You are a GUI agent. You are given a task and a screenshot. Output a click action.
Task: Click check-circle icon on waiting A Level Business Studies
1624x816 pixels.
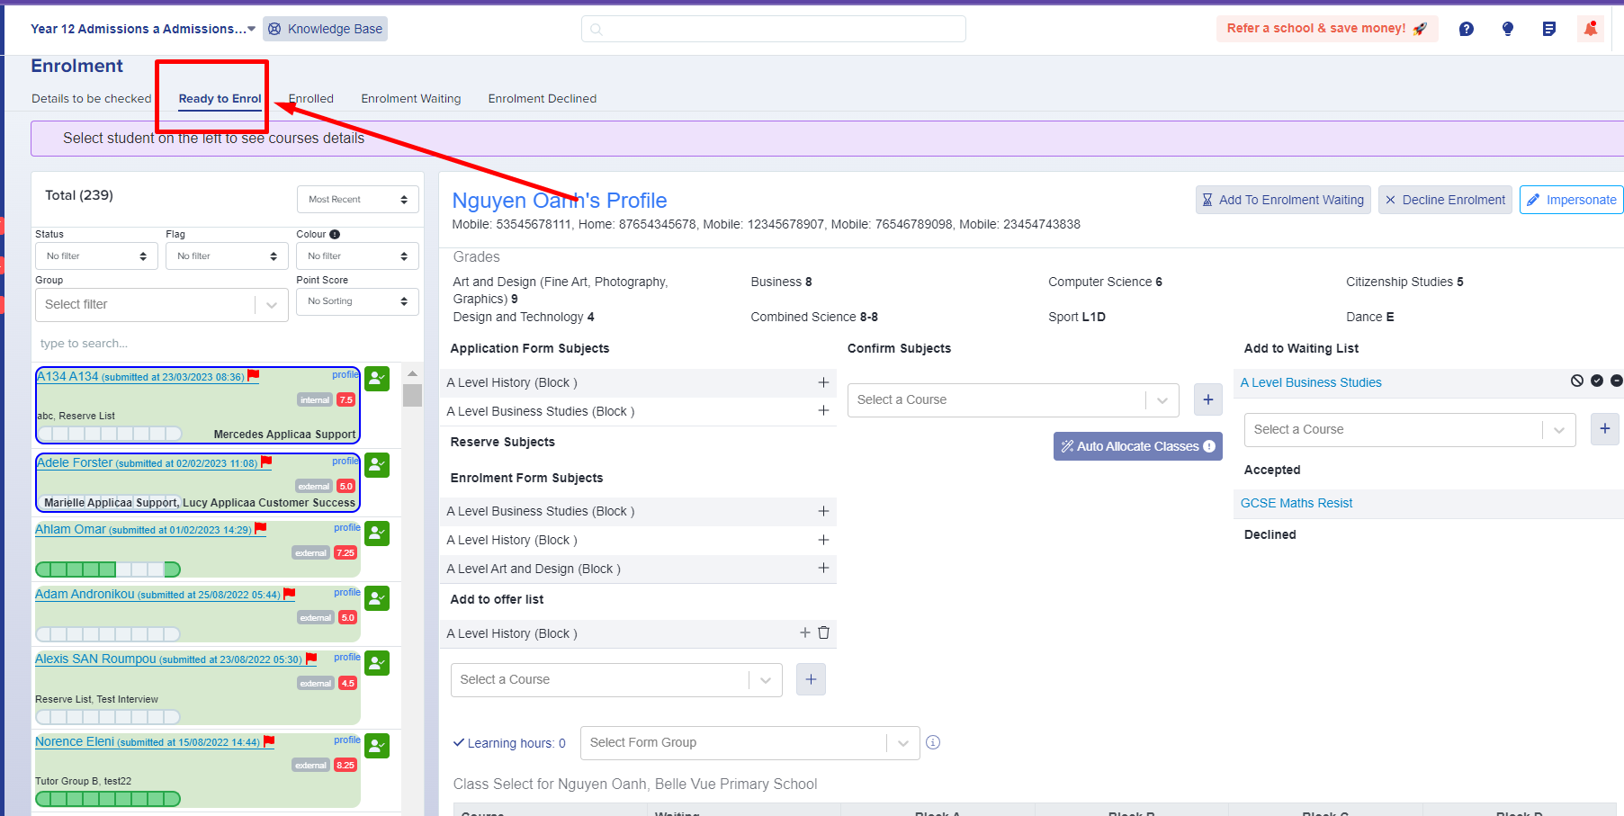point(1597,381)
